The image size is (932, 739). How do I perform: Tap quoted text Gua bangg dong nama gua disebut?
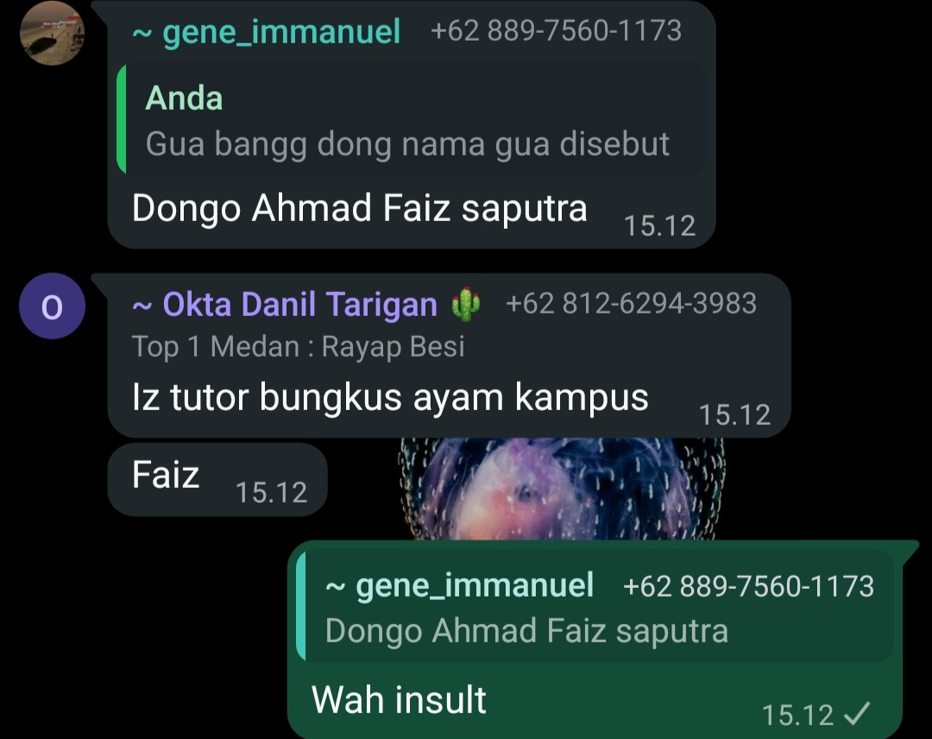[407, 144]
